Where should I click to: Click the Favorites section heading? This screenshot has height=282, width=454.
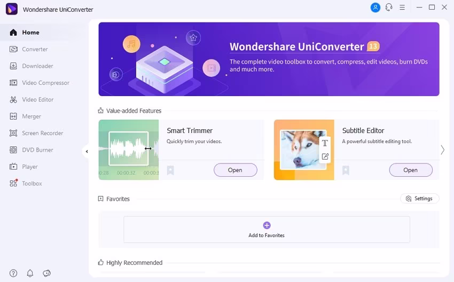[x=118, y=199]
